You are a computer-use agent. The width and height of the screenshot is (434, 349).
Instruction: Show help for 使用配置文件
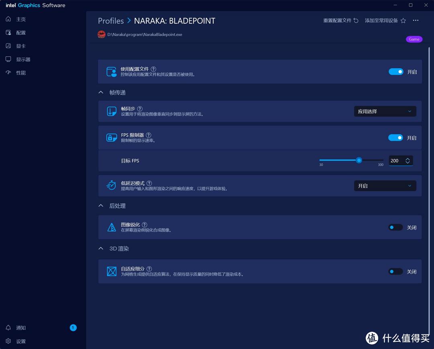tap(154, 69)
